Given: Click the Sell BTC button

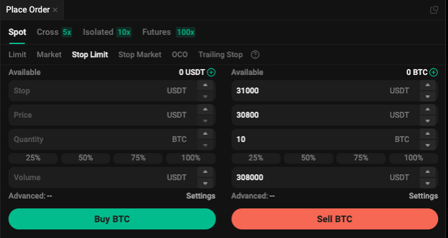Looking at the screenshot, I should pos(334,219).
